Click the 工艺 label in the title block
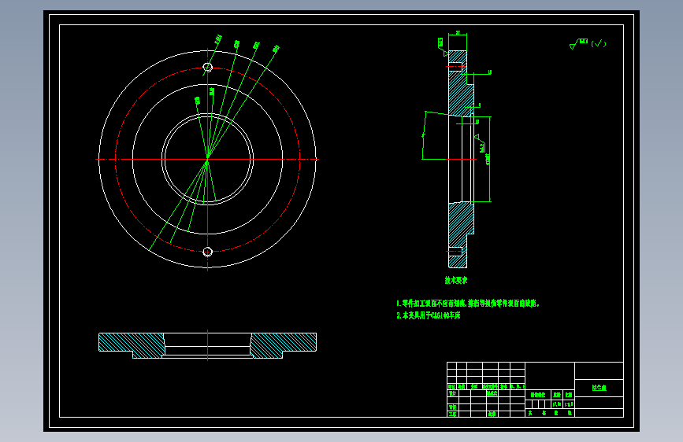683x442 pixels. pyautogui.click(x=452, y=414)
